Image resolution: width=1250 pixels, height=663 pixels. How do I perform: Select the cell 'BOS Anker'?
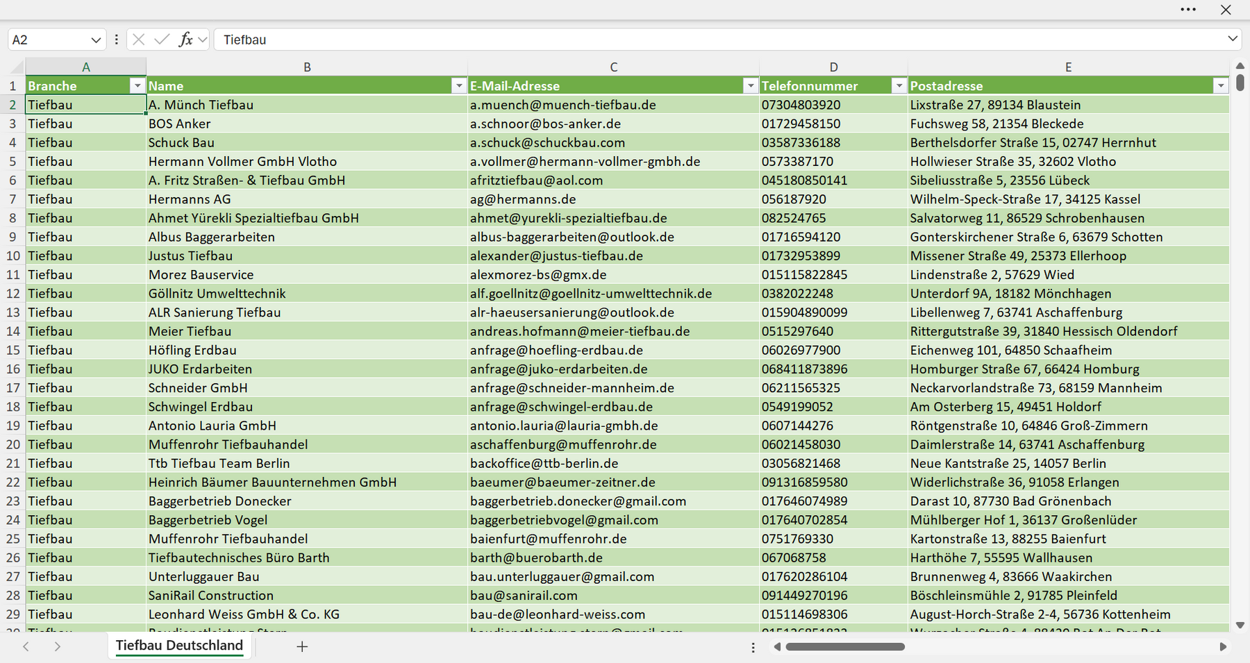(307, 124)
